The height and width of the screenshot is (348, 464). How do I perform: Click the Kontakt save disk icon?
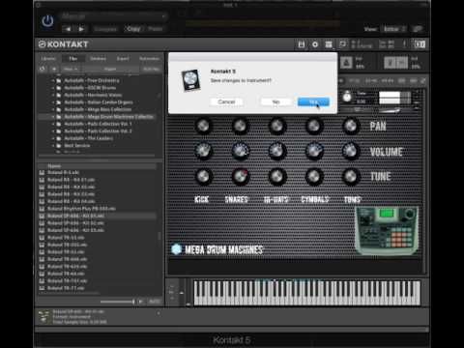click(x=302, y=44)
